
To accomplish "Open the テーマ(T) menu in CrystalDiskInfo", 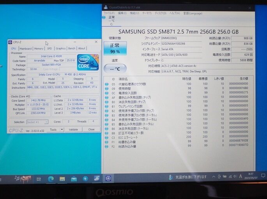I will point(147,13).
